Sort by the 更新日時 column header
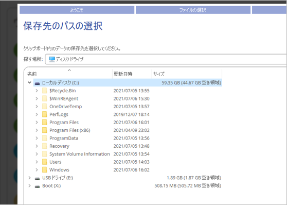The height and width of the screenshot is (206, 288). click(132, 74)
